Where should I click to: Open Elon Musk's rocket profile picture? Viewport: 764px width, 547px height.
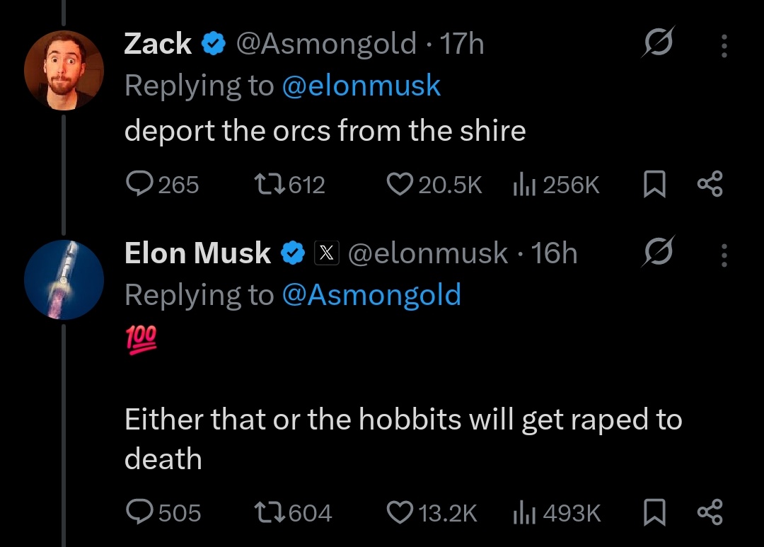coord(64,280)
